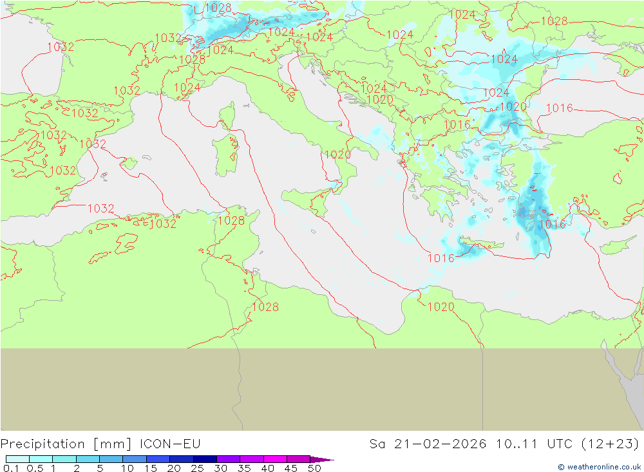Click the 'Precipitation [mm] ICON-EU' title
The height and width of the screenshot is (472, 644).
tap(100, 444)
